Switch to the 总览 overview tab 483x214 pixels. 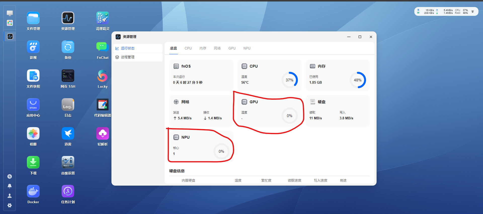point(174,48)
